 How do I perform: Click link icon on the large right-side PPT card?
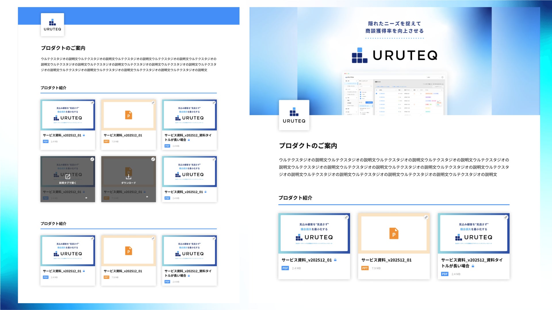pyautogui.click(x=426, y=217)
